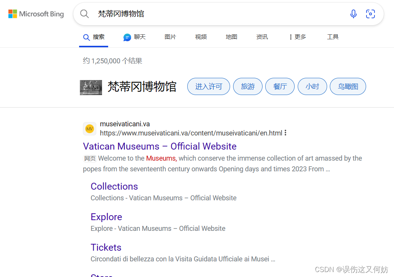Click the MV favicon of museivaticani.va
The height and width of the screenshot is (277, 394).
[x=89, y=129]
